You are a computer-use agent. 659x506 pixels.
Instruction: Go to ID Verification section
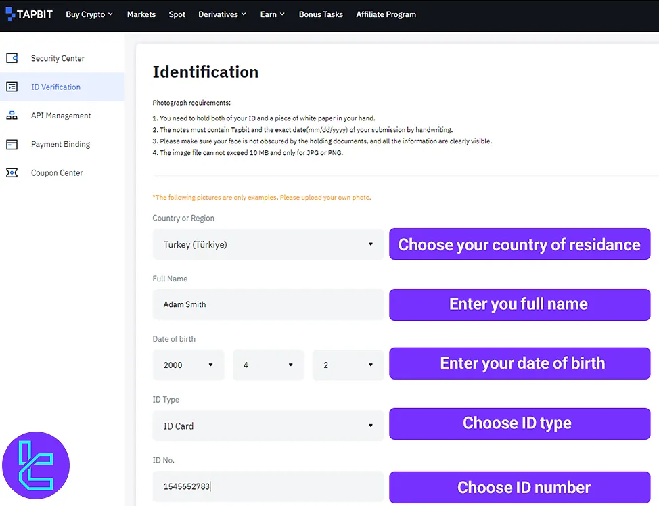[x=55, y=87]
